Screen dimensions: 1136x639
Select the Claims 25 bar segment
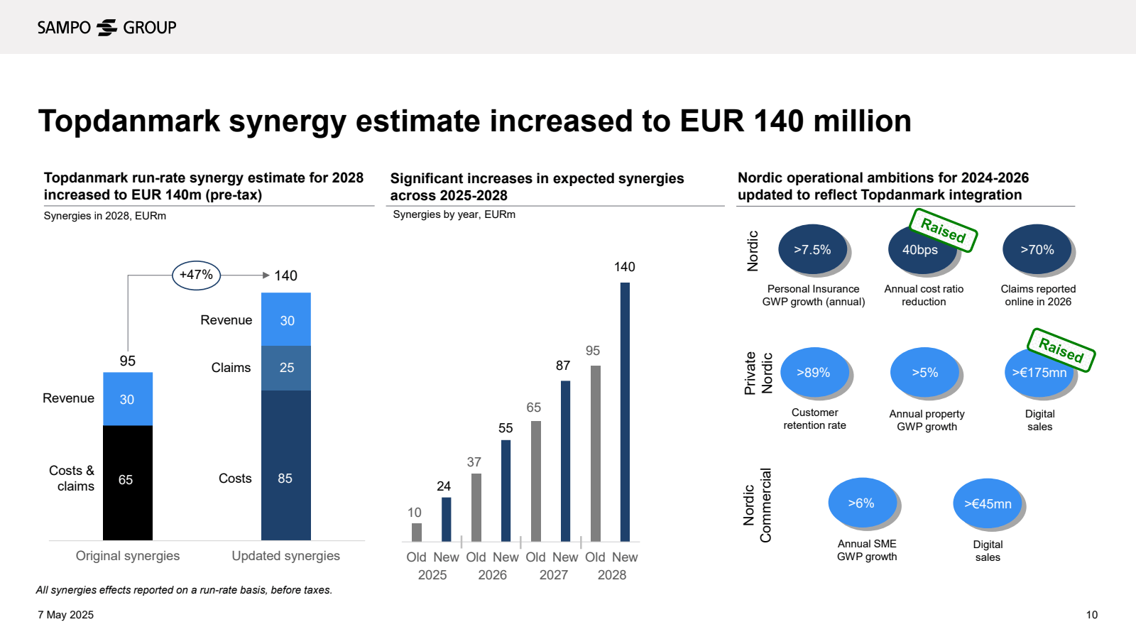pyautogui.click(x=286, y=368)
